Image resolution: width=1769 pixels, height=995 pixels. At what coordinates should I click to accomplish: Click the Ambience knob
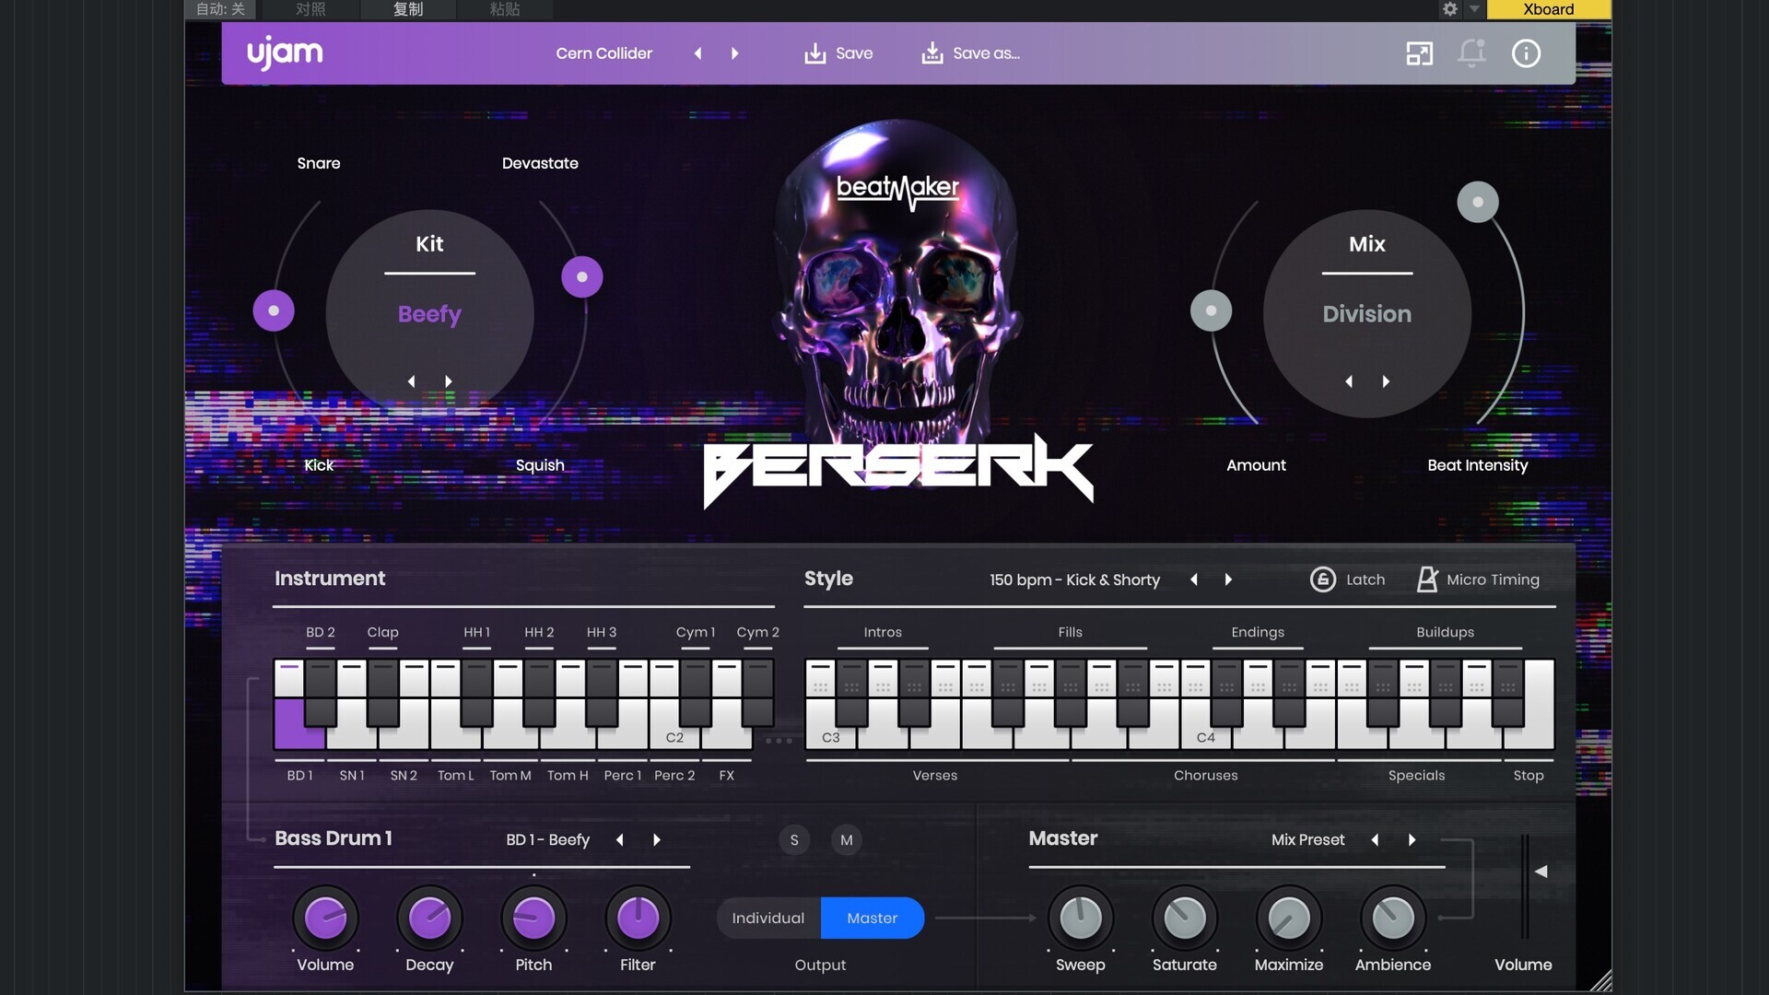[1393, 919]
